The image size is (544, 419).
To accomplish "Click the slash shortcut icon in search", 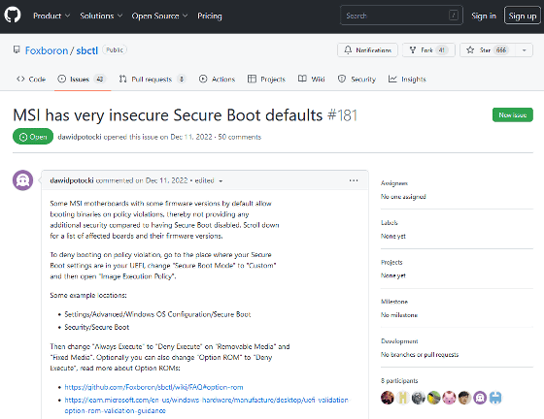I will coord(453,16).
